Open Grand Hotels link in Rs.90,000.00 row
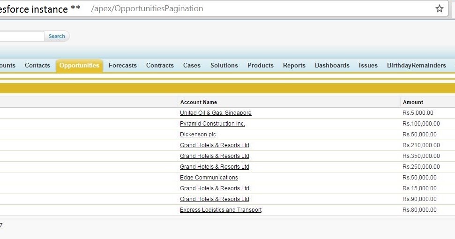 (215, 199)
